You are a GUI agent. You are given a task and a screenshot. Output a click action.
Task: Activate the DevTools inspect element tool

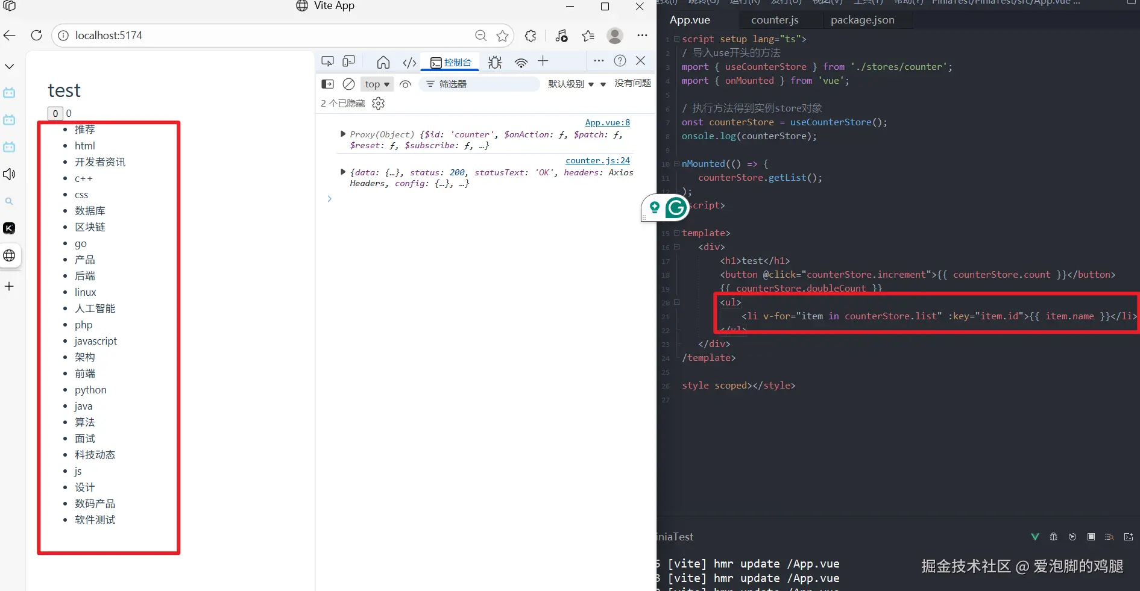(x=327, y=61)
